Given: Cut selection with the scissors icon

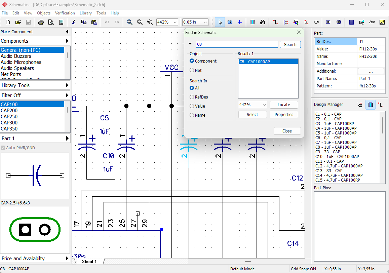Looking at the screenshot, I should [x=74, y=22].
